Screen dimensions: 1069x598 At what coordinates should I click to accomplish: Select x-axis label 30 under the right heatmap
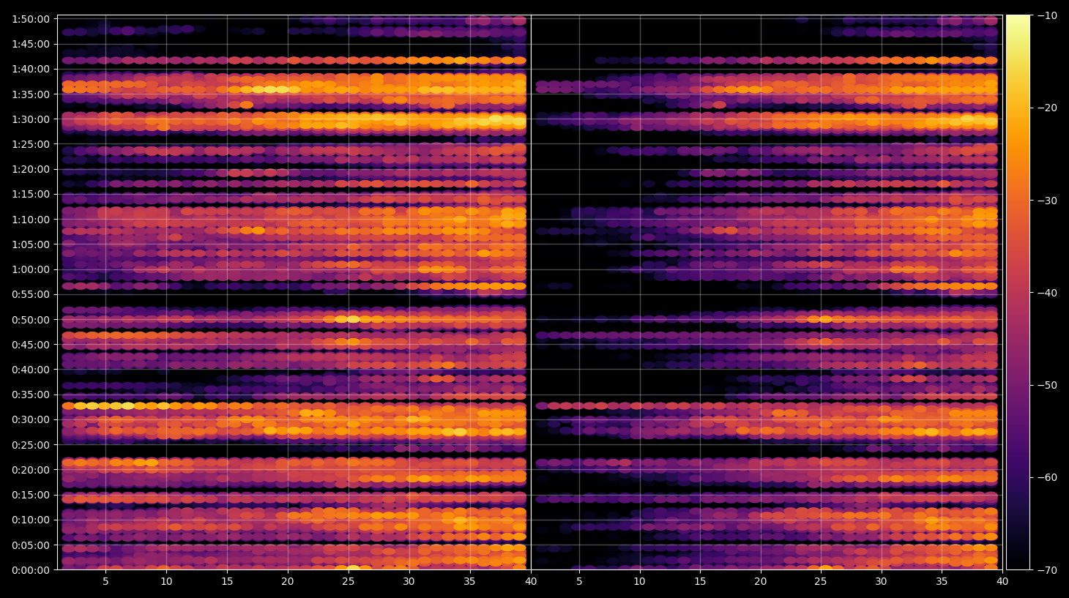(x=881, y=582)
